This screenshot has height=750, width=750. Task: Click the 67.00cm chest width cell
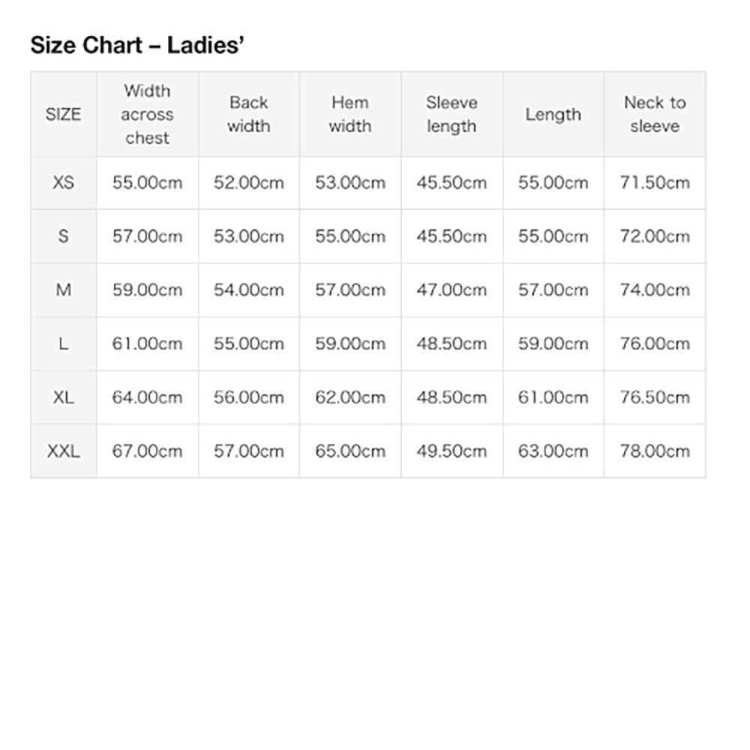147,451
